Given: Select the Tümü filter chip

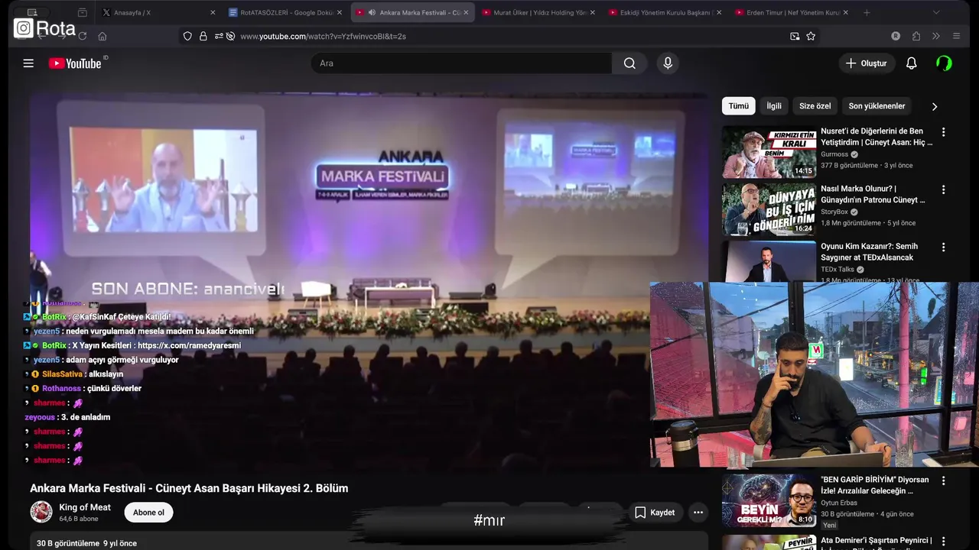Looking at the screenshot, I should (x=739, y=106).
